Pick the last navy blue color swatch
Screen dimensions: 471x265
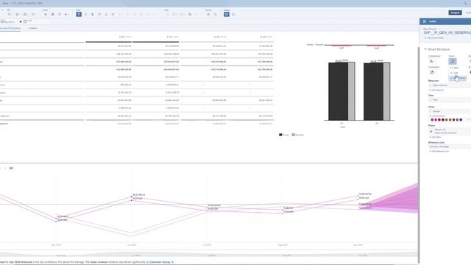(x=461, y=120)
